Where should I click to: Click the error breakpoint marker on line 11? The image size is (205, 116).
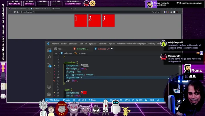click(54, 81)
